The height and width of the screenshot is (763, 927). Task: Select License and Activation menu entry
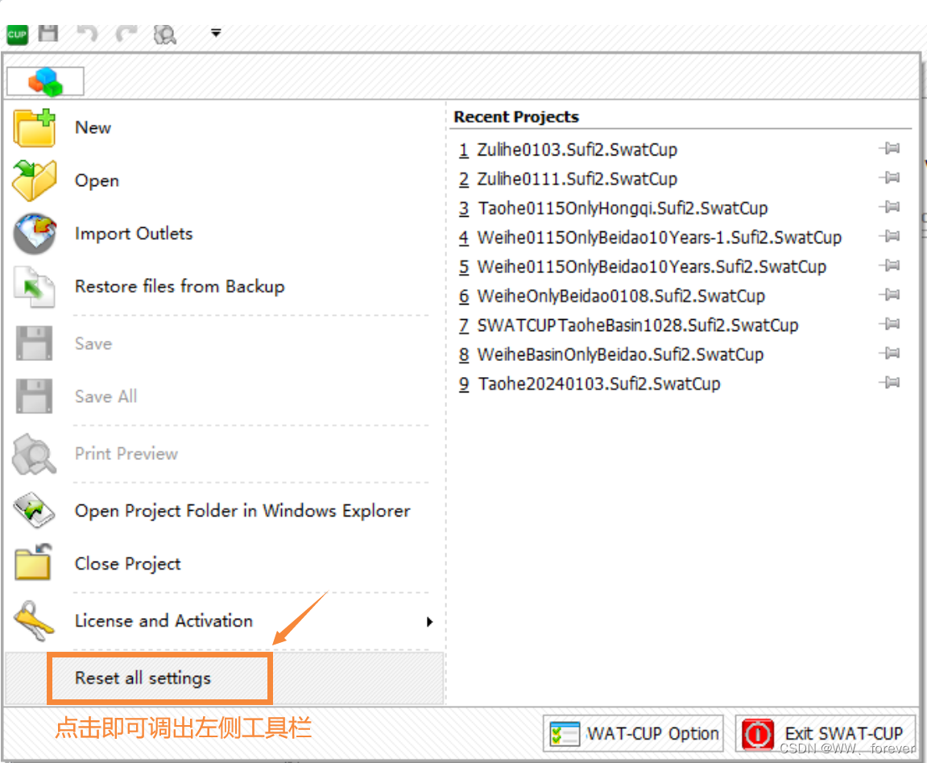(x=163, y=620)
